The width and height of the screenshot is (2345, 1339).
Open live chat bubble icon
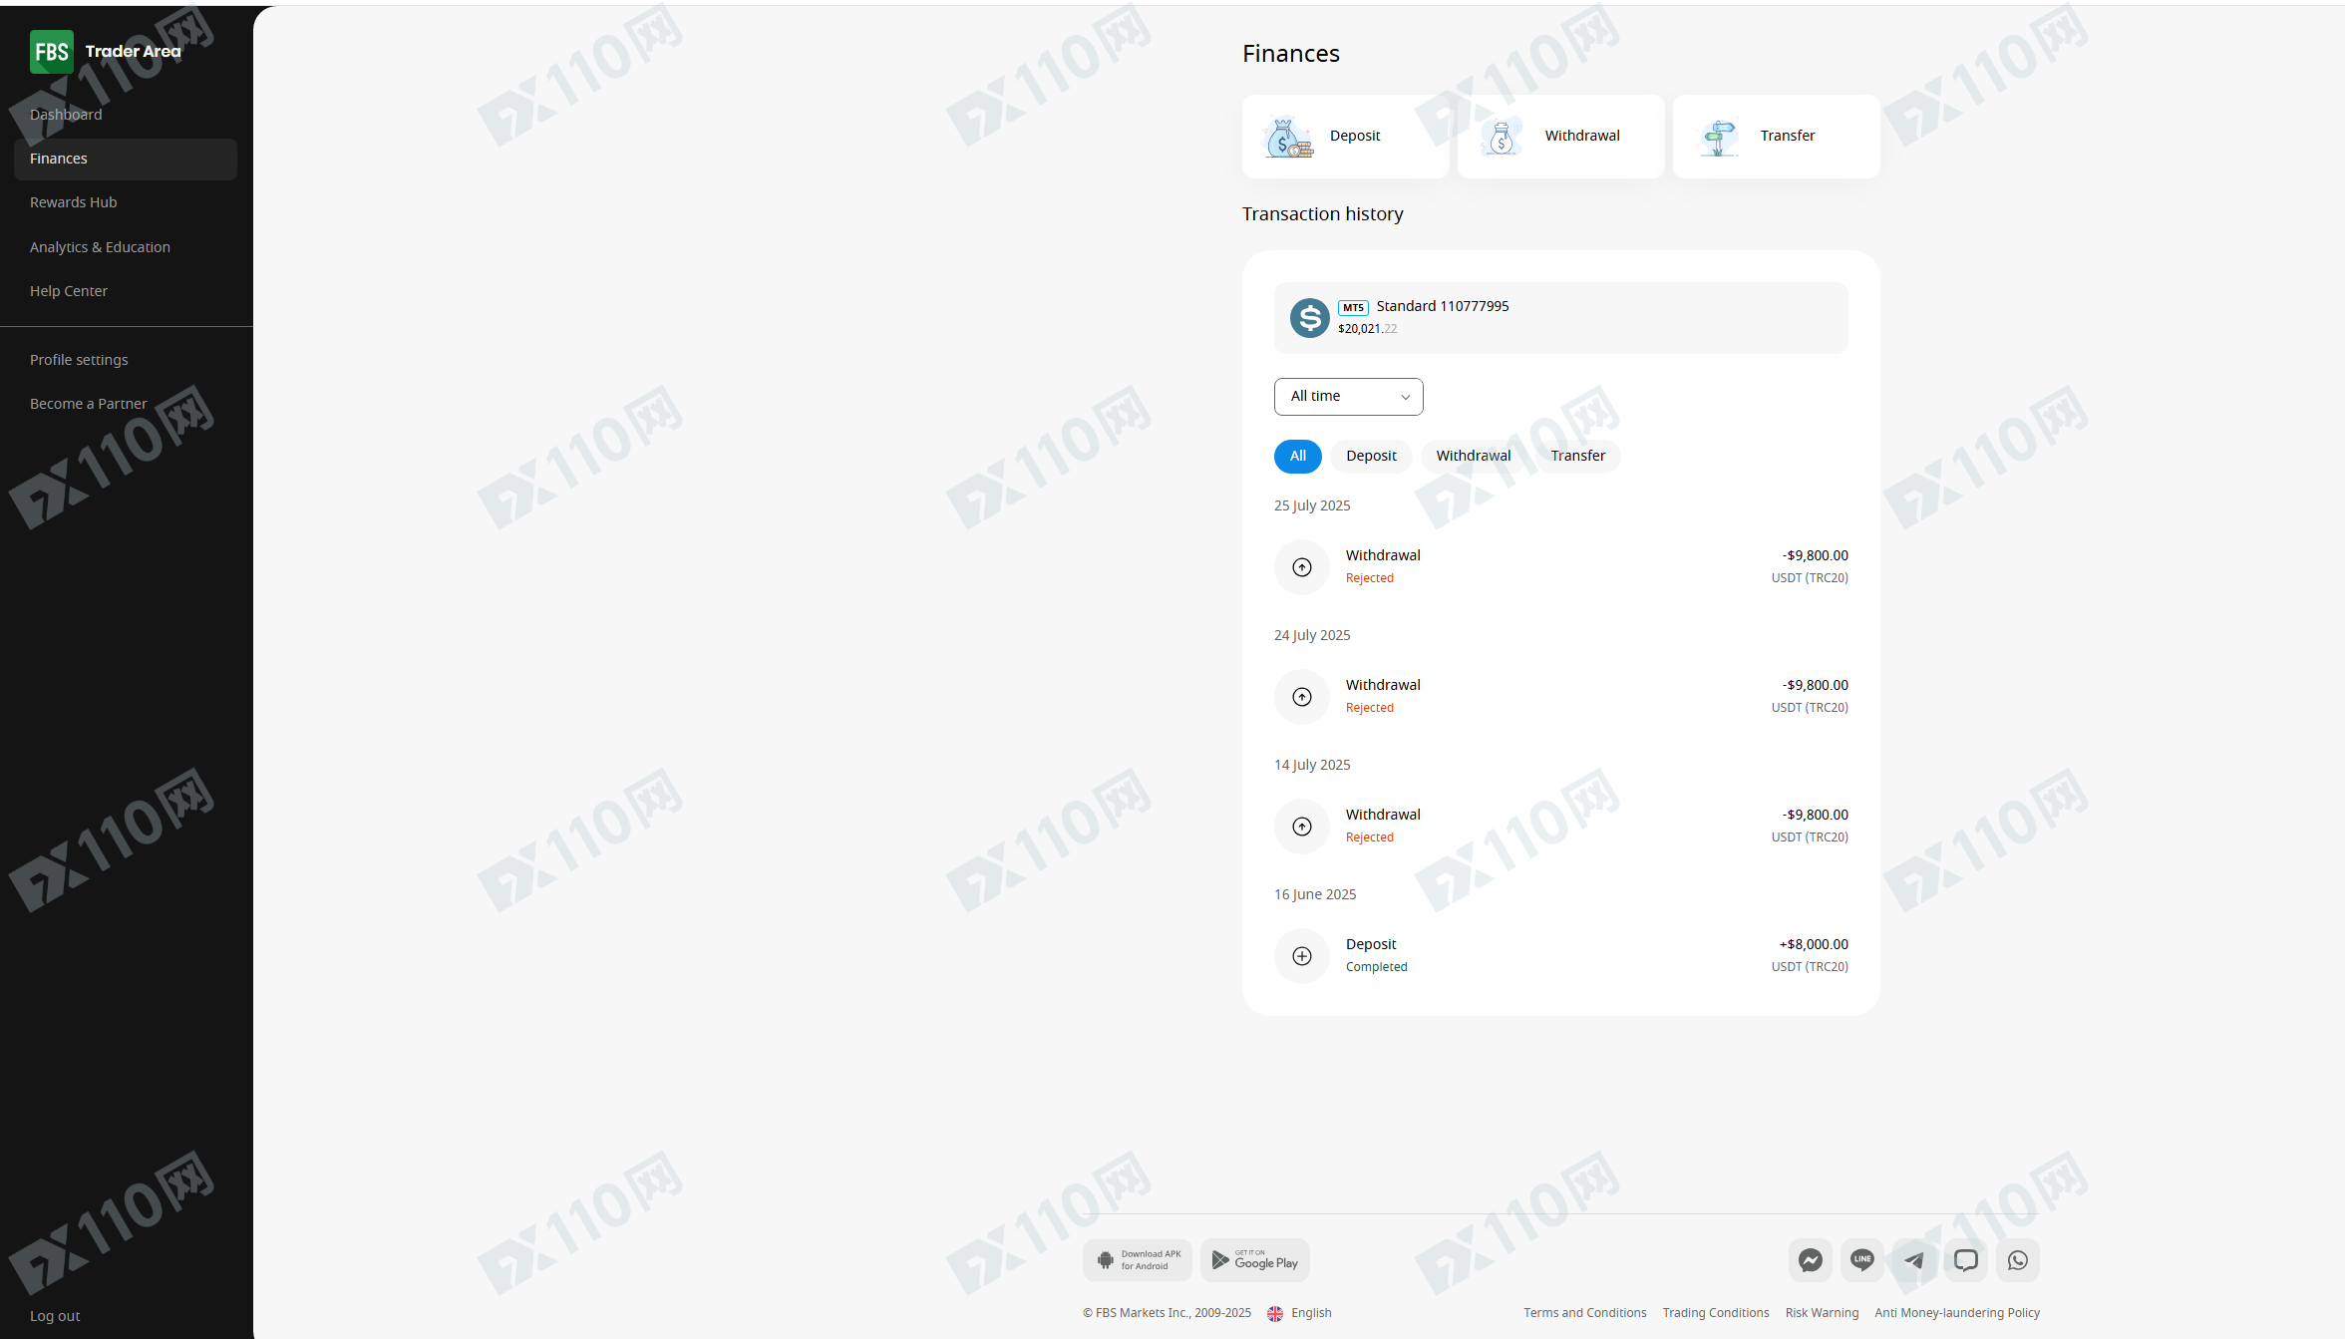click(1965, 1260)
